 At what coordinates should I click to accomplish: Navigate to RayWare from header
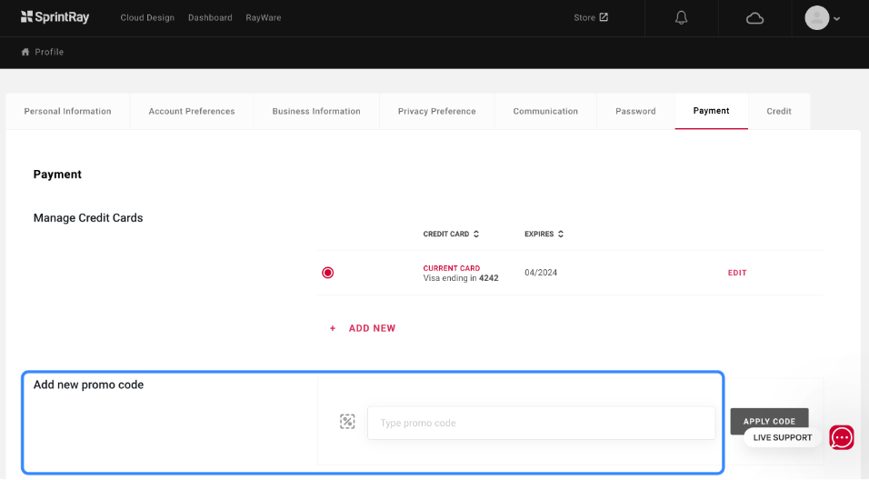coord(264,17)
